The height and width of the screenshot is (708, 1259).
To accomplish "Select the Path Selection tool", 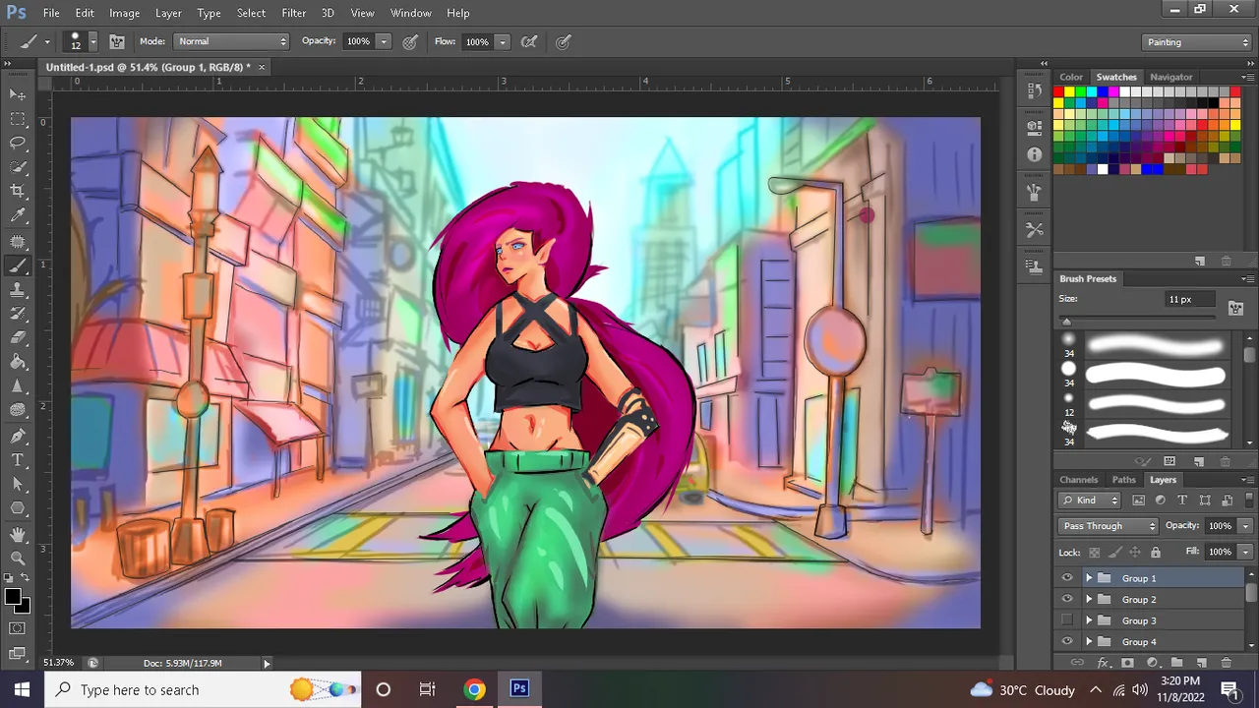I will (x=18, y=484).
